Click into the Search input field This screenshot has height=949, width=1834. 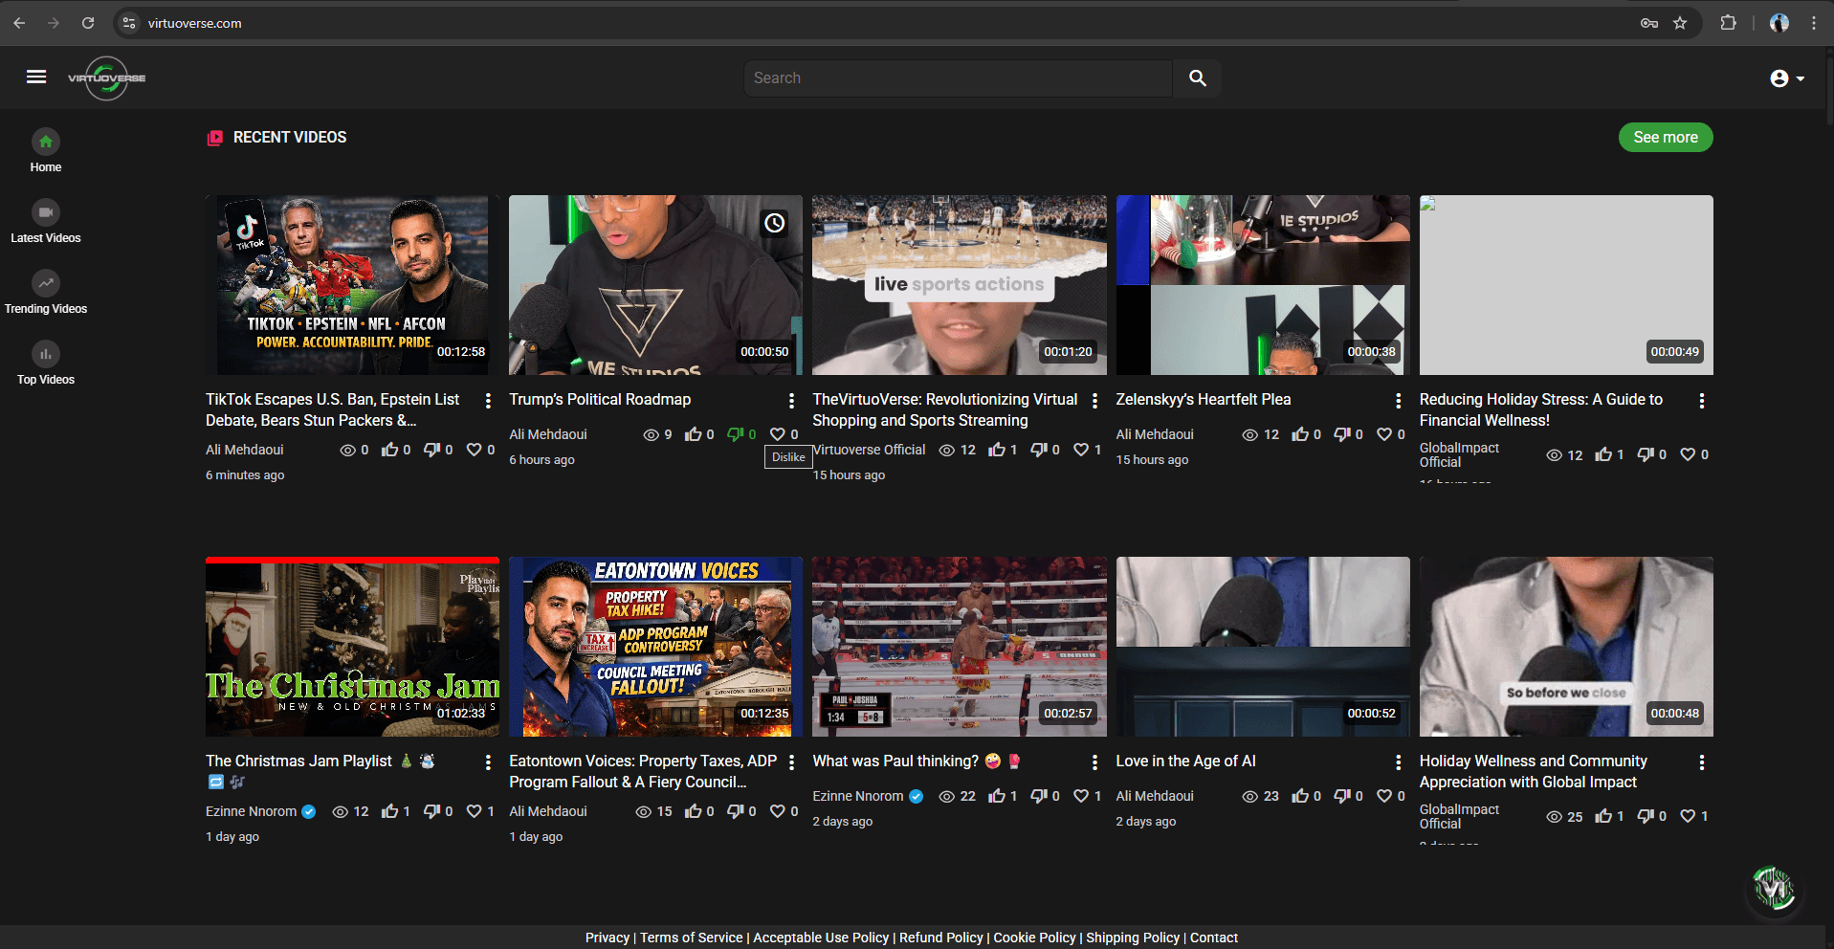[957, 78]
